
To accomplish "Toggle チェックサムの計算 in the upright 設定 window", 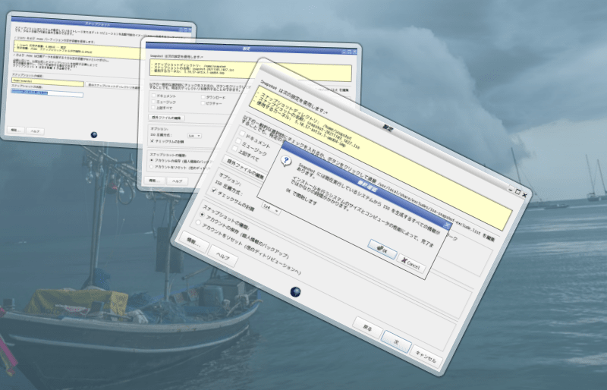I will (x=153, y=141).
